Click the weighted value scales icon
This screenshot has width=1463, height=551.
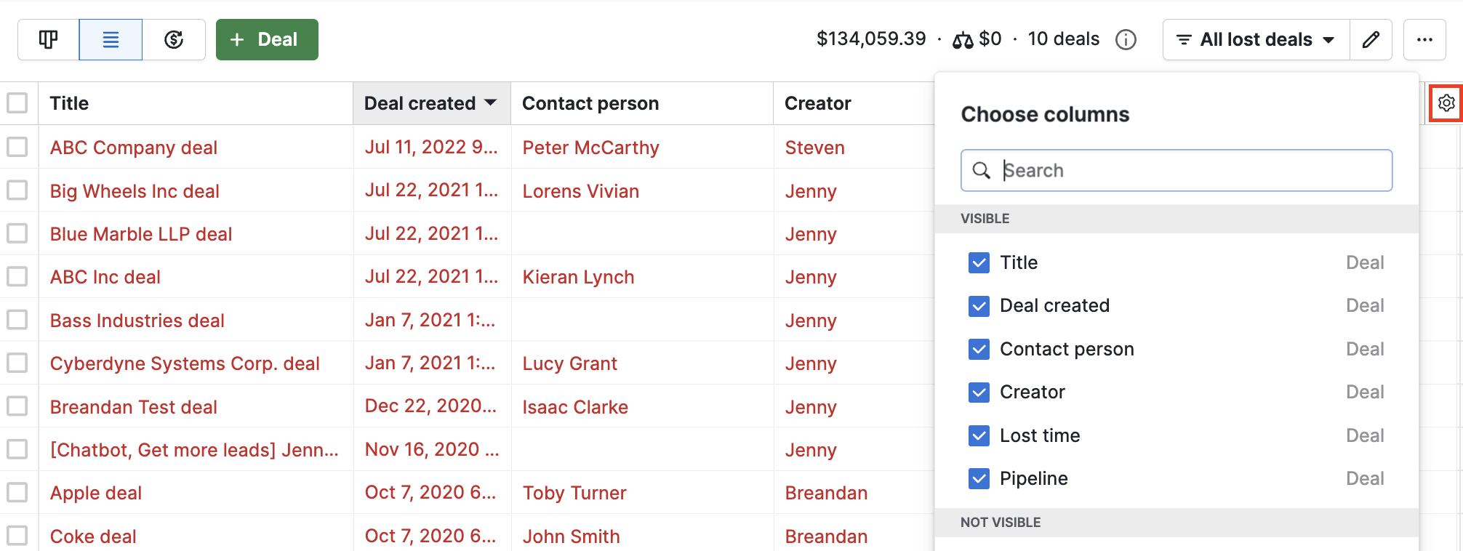click(963, 40)
